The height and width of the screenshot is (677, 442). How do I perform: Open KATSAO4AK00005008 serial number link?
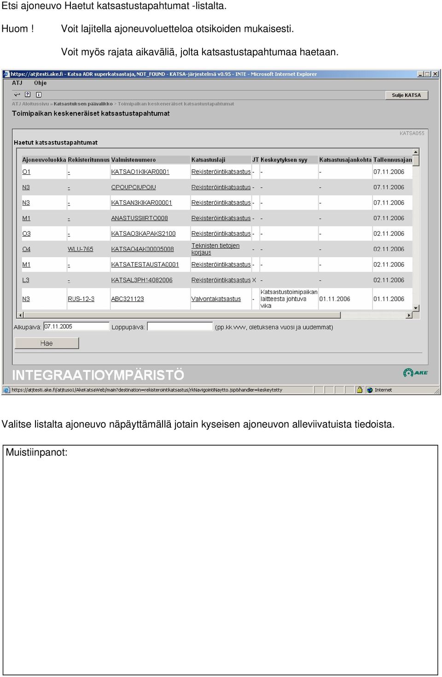click(142, 249)
